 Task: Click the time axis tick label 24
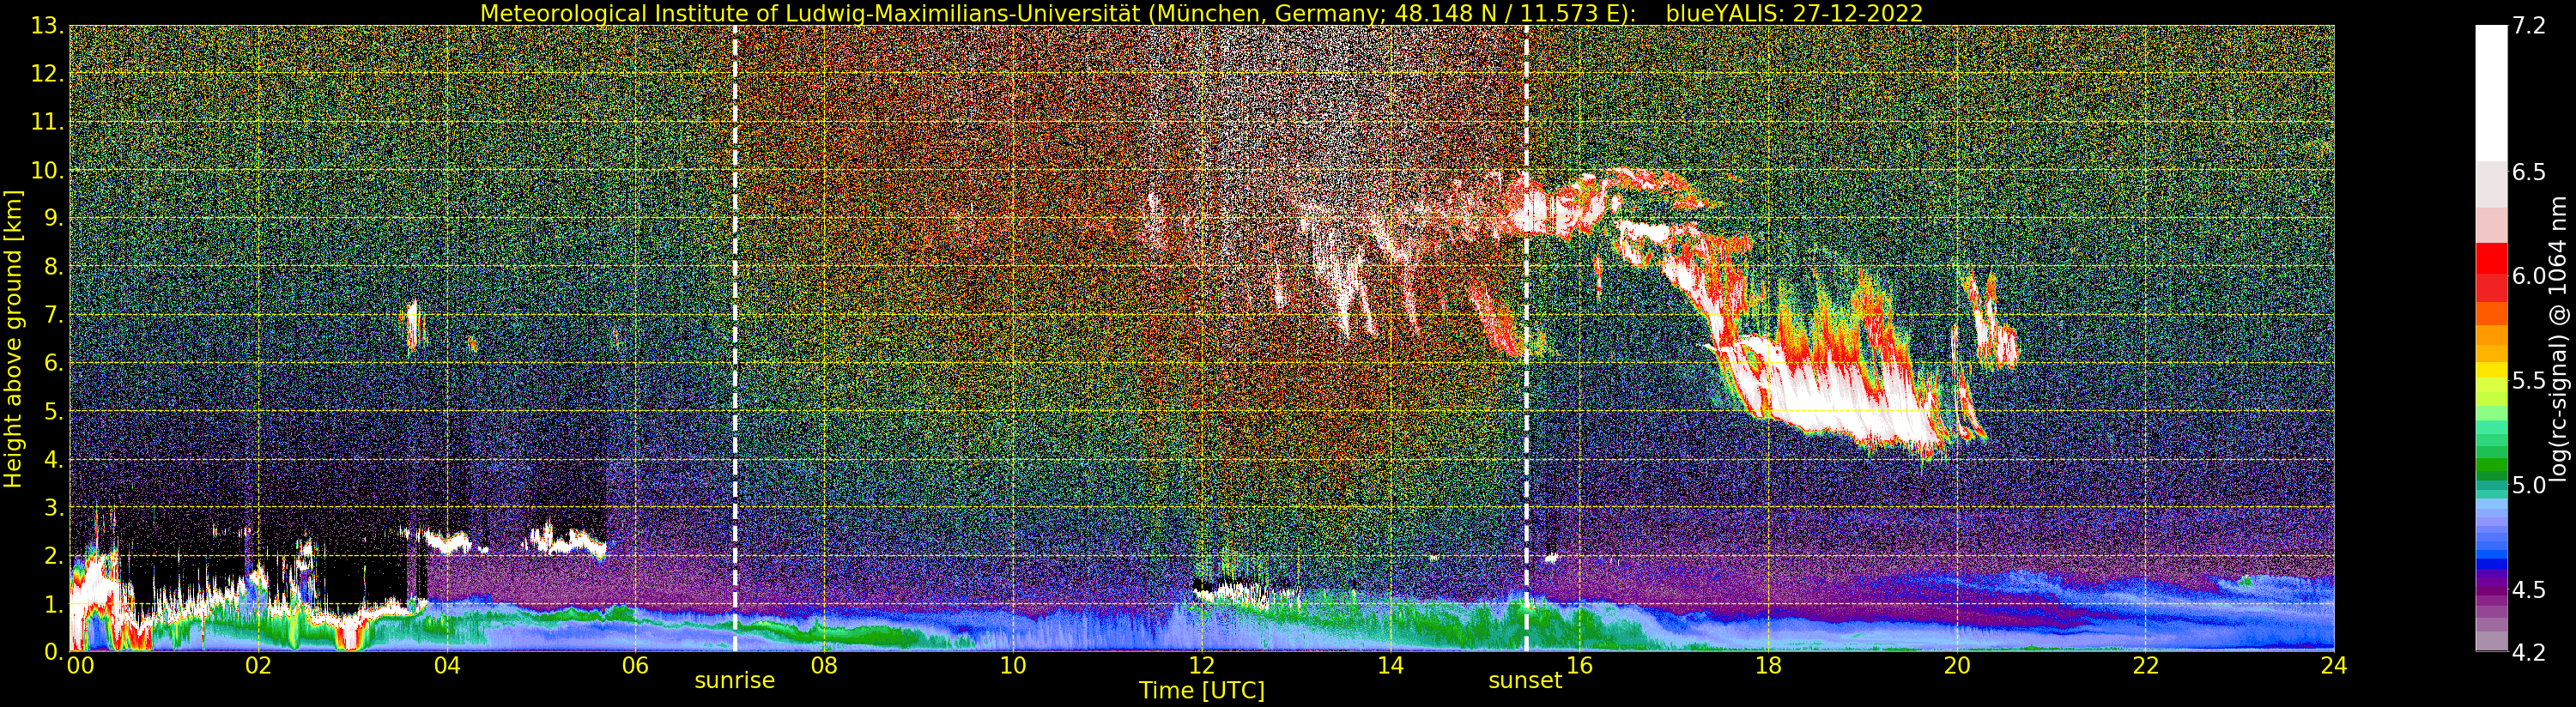click(x=2334, y=665)
